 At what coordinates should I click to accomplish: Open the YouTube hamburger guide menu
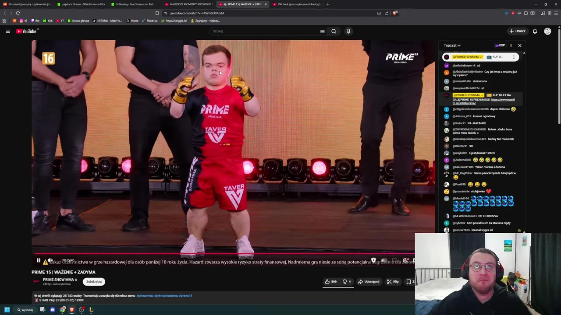(x=7, y=31)
